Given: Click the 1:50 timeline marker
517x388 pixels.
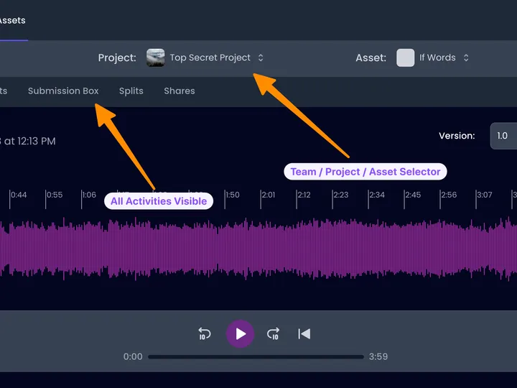Looking at the screenshot, I should (232, 195).
